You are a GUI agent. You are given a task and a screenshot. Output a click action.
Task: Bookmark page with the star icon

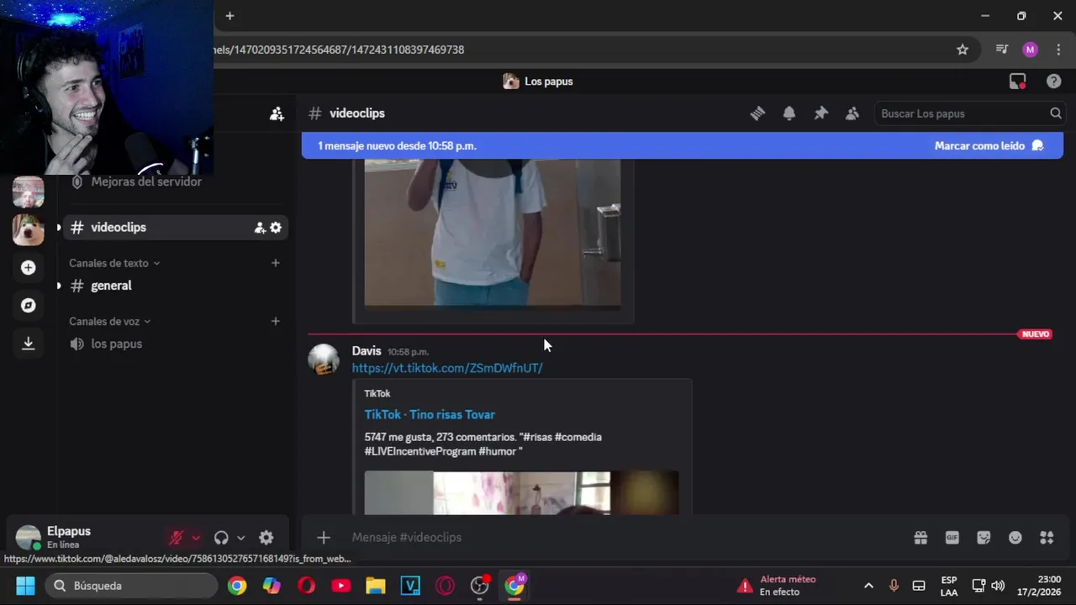point(963,50)
